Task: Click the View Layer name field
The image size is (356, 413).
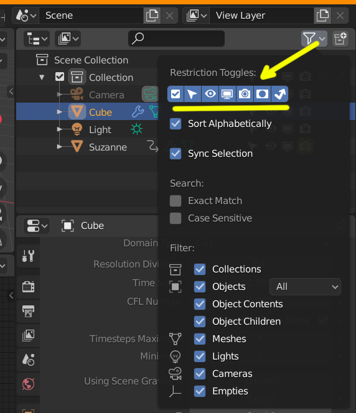Action: [261, 16]
